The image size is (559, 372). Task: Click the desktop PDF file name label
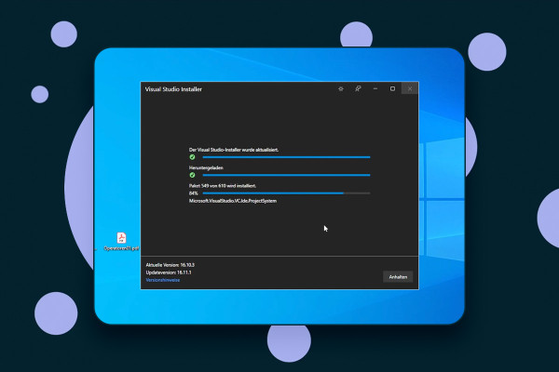coord(121,248)
